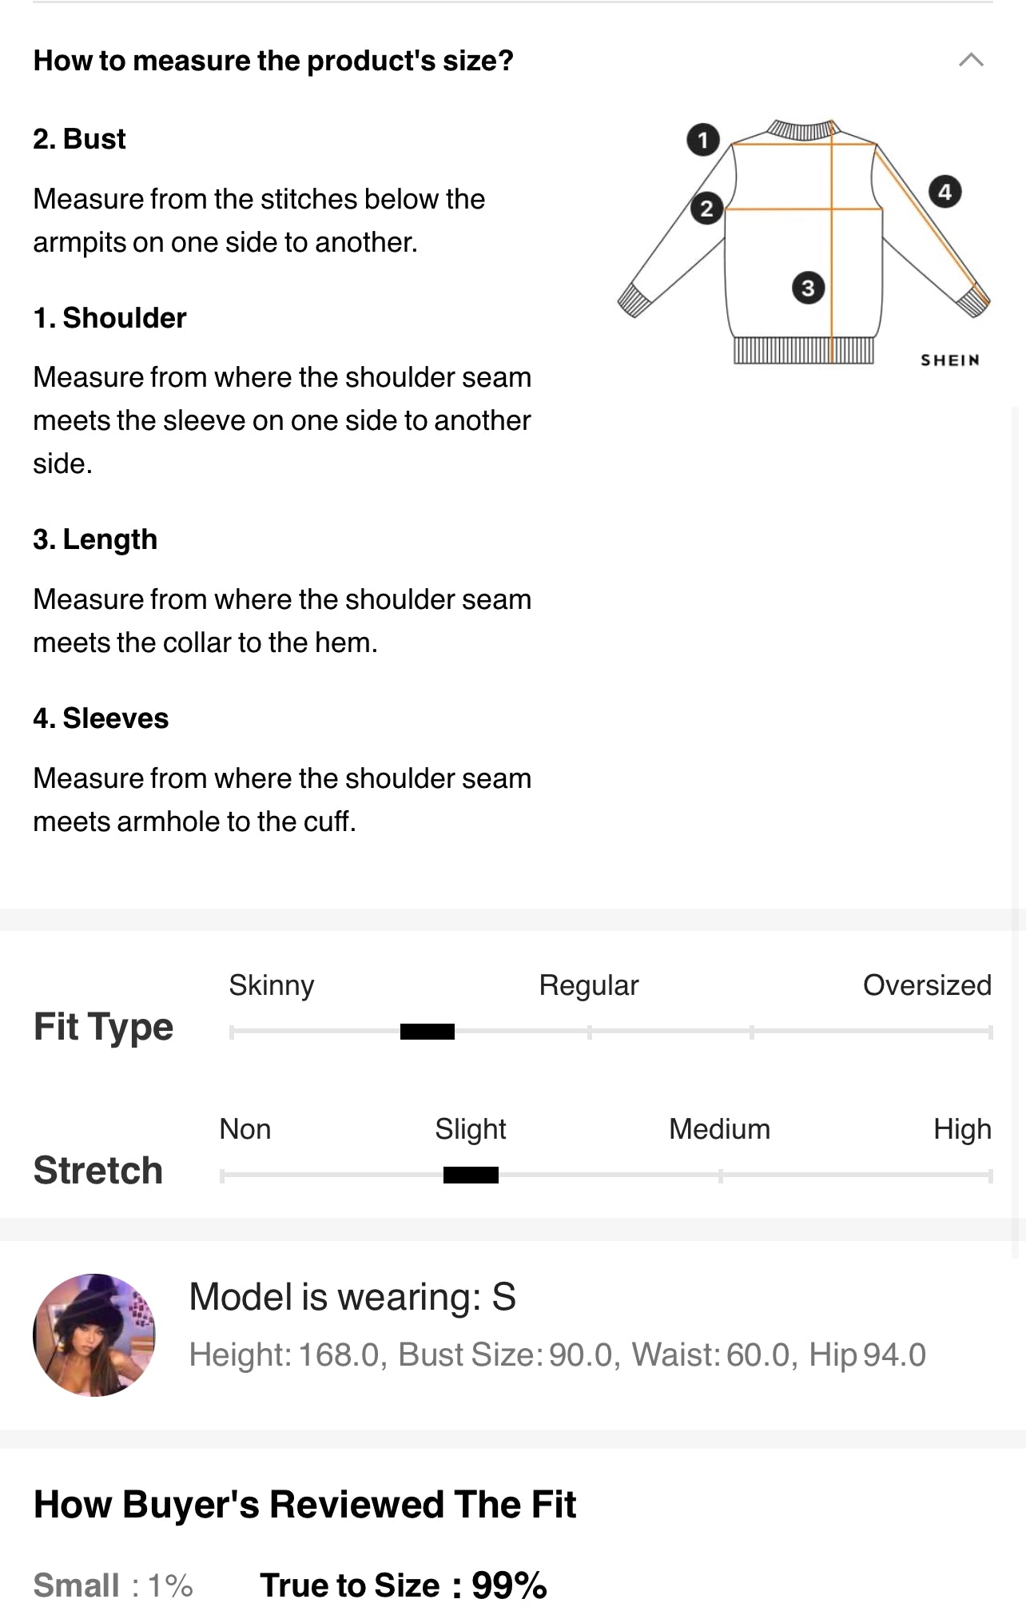The image size is (1026, 1607).
Task: Tap the Medium stretch label
Action: coord(719,1129)
